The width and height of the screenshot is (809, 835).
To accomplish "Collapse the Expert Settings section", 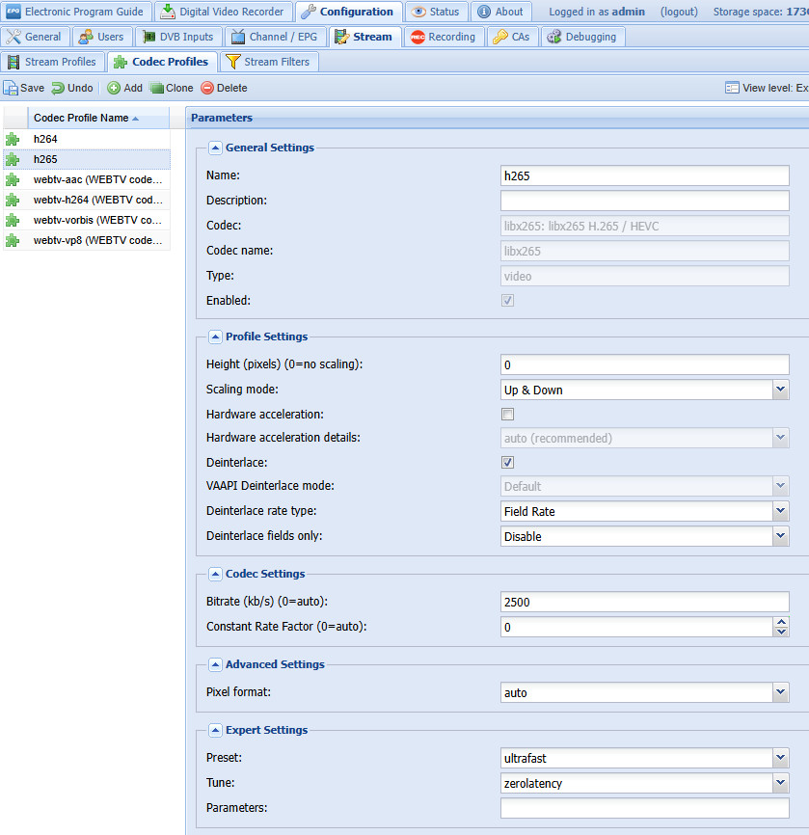I will tap(215, 730).
